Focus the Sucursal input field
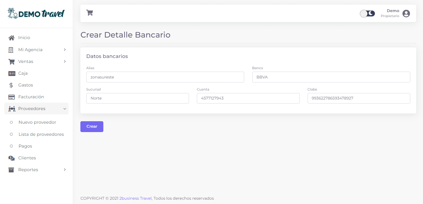The height and width of the screenshot is (204, 423). coord(137,98)
